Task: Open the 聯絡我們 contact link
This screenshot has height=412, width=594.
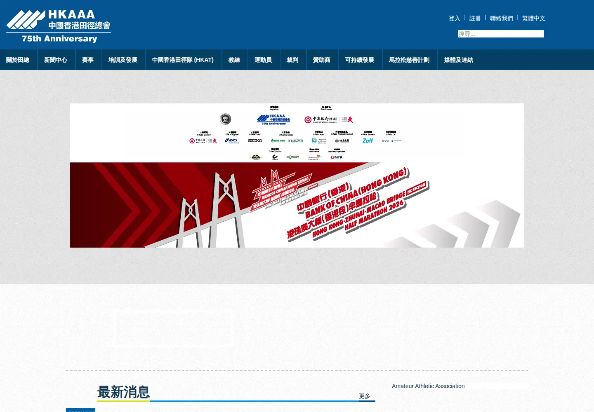Action: click(x=501, y=18)
